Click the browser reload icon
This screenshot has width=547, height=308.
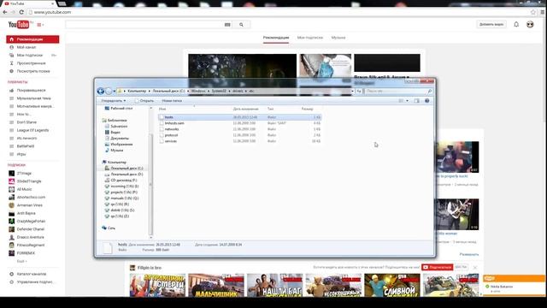pos(21,12)
